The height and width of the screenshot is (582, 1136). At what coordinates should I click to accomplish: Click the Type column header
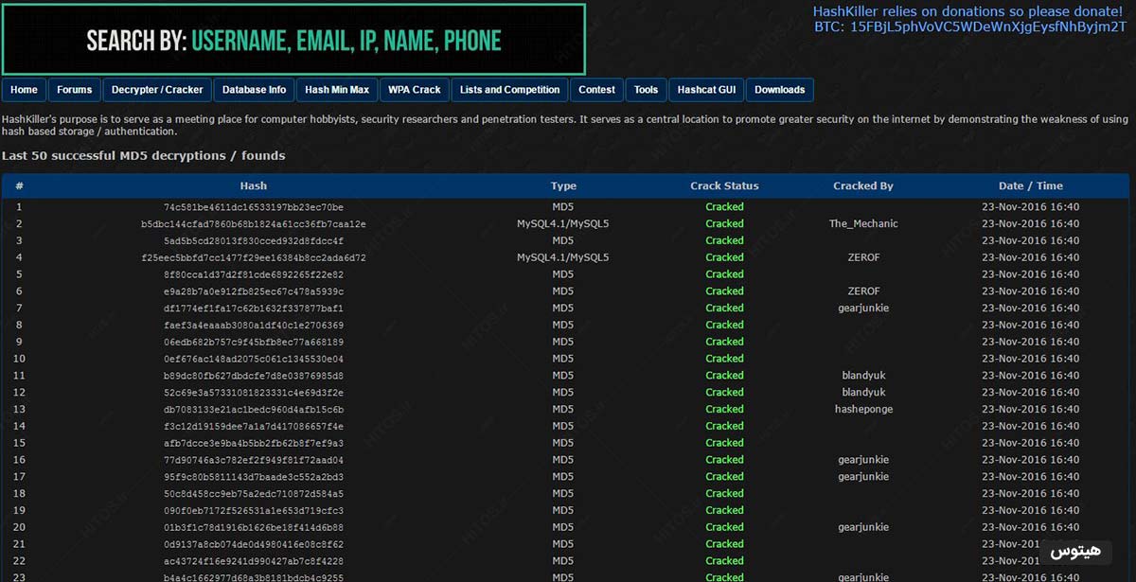(563, 185)
